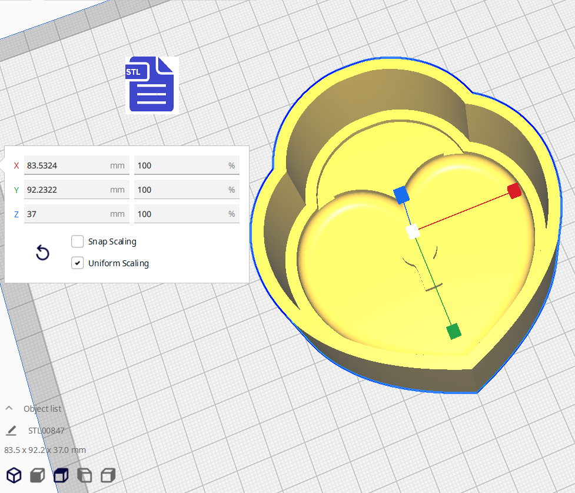Click the X size field showing 83.5324

(65, 166)
